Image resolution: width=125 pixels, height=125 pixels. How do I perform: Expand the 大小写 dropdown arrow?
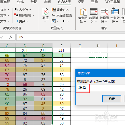pos(30,10)
